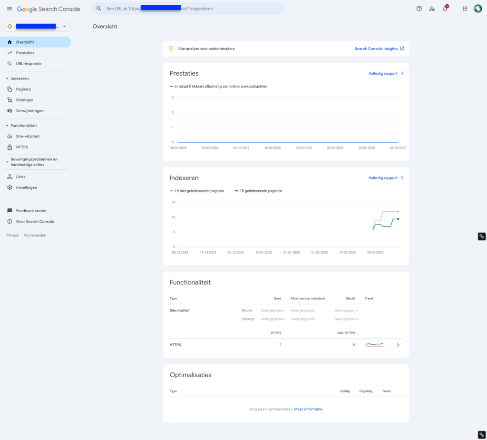Click the lightbulb icon beside Site-analyse
This screenshot has width=487, height=440.
[x=171, y=49]
